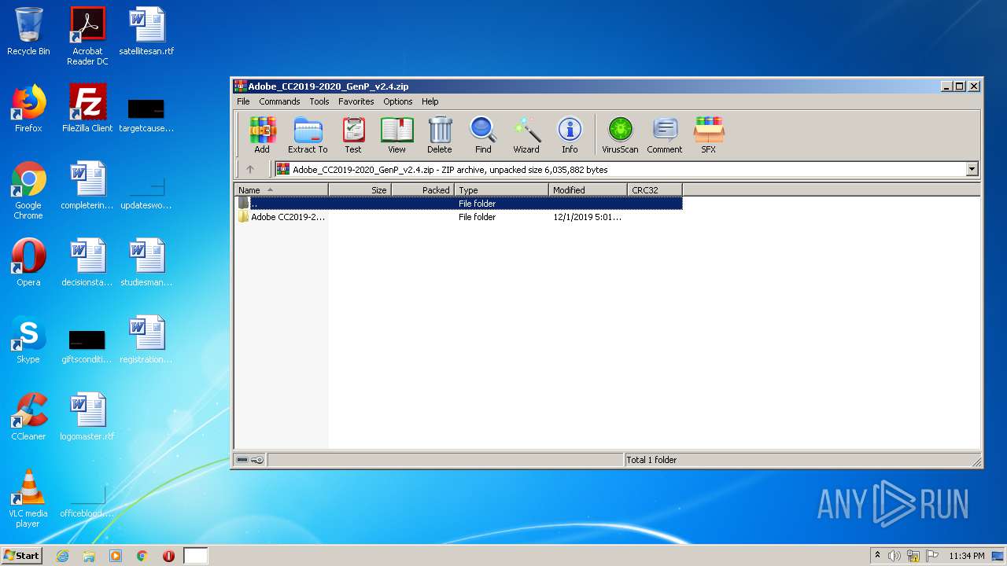Select the Adobe CC2019-2... folder row
The width and height of the screenshot is (1007, 566).
point(459,217)
